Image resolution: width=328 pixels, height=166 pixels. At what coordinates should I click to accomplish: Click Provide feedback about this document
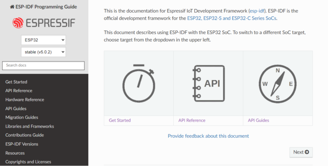point(208,136)
